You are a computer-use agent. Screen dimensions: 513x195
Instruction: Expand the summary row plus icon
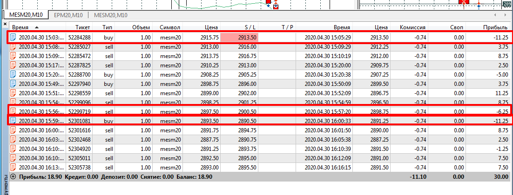click(x=13, y=177)
